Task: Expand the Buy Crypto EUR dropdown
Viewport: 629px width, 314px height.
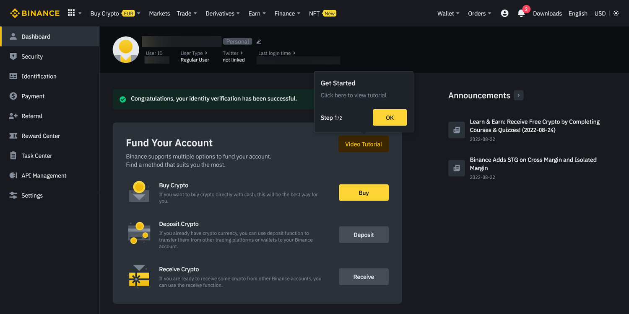Action: pos(115,13)
